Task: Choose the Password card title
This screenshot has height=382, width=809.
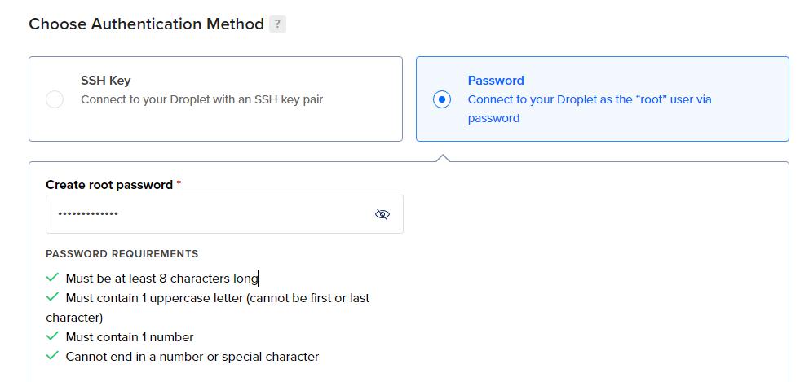Action: click(496, 81)
